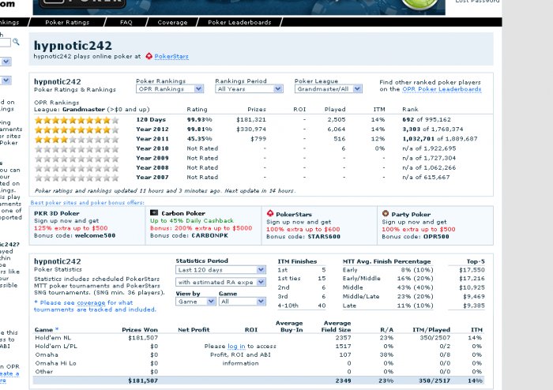The image size is (553, 390).
Task: Click the 'CARBONPK' bonus code text
Action: click(210, 235)
